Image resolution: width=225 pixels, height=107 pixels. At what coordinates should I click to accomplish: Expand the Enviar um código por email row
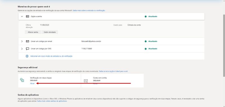pos(22,41)
